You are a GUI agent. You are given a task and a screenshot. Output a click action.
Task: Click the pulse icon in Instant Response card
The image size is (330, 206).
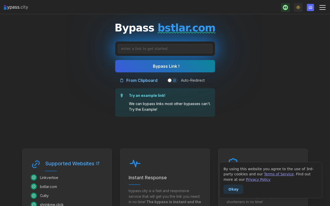[x=135, y=163]
